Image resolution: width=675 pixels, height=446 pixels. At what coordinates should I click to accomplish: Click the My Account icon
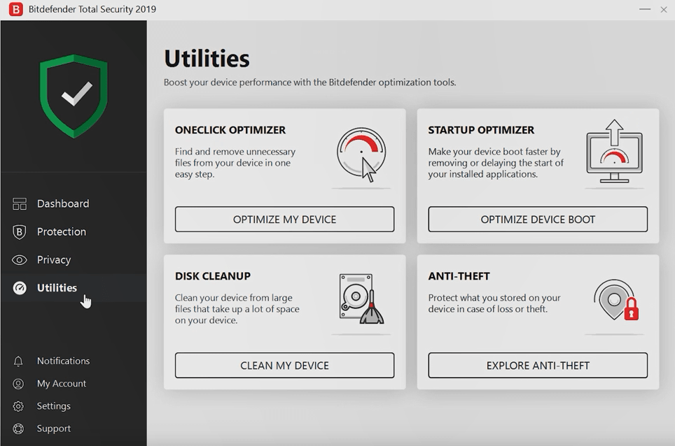(x=20, y=383)
